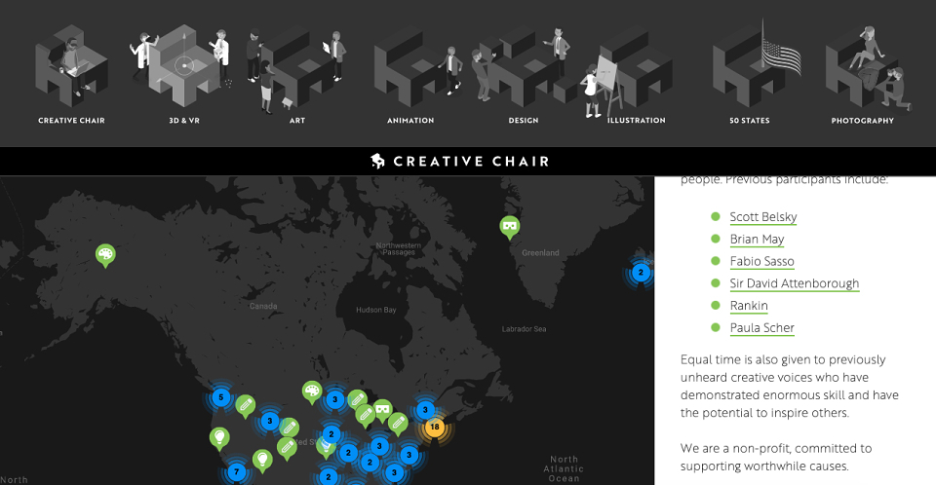Open the Scott Belsky link
936x485 pixels.
click(x=762, y=217)
